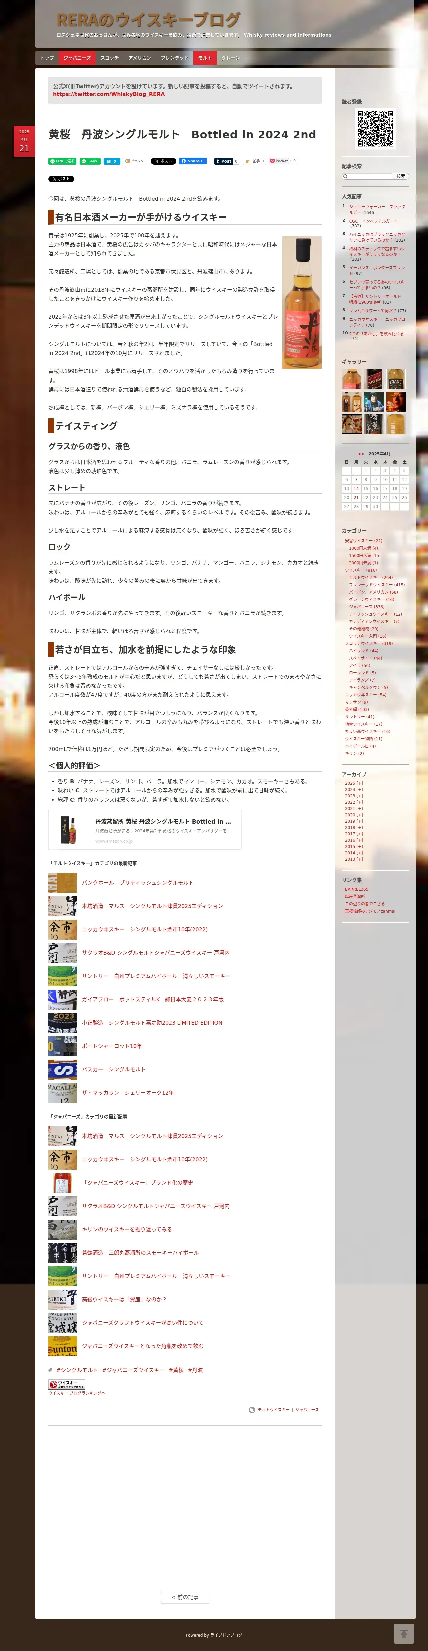Expand the 2024 archive
Screen dimensions: 428x1651
[x=353, y=790]
